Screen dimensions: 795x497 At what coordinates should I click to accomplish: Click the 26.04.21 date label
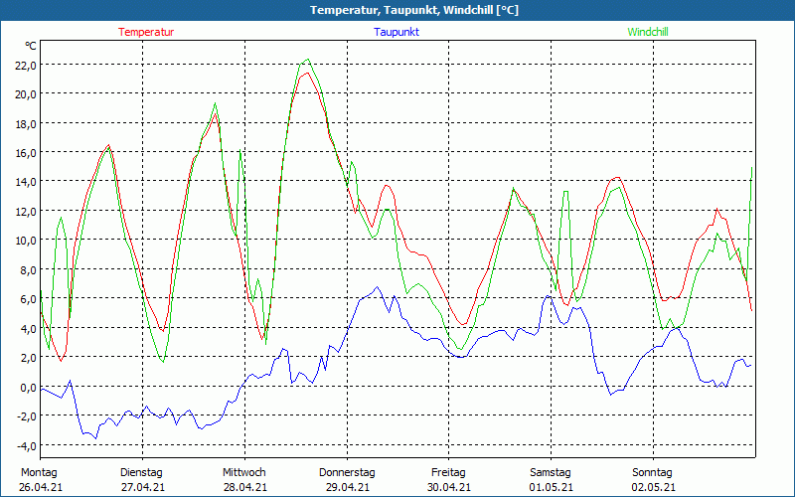(x=41, y=487)
